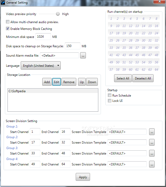166x187 pixels.
Task: Browse Group 4 Screen Division Template
Action: 152,164
